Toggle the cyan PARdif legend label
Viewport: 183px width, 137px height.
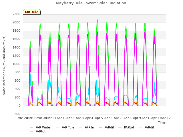pos(149,127)
